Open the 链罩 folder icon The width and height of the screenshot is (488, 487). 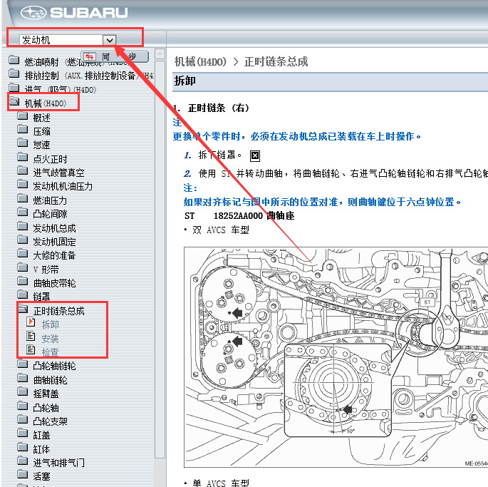click(x=22, y=294)
